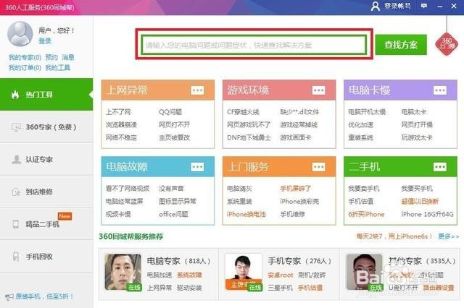464x308 pixels.
Task: Choose 电脑清灰 under 上门服务
Action: [x=239, y=189]
